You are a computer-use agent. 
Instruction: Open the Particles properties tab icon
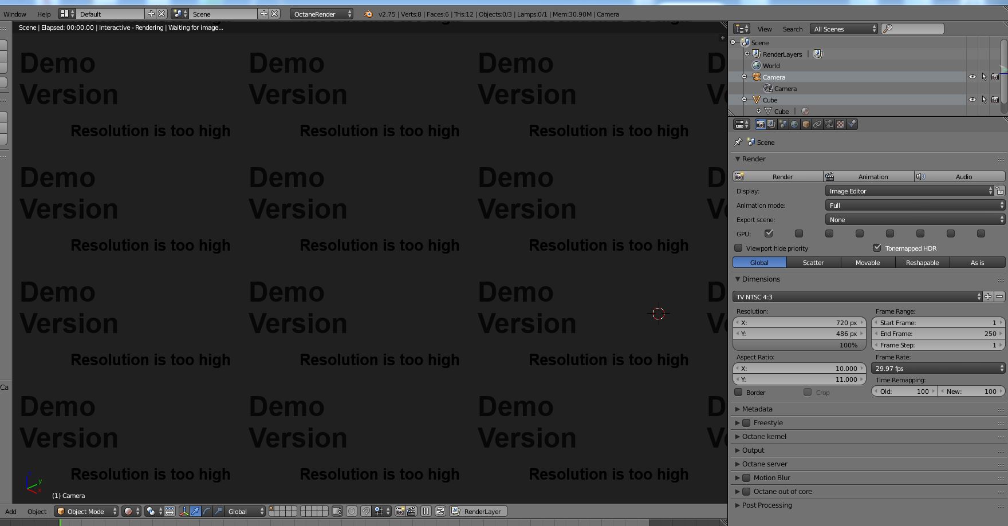[852, 124]
